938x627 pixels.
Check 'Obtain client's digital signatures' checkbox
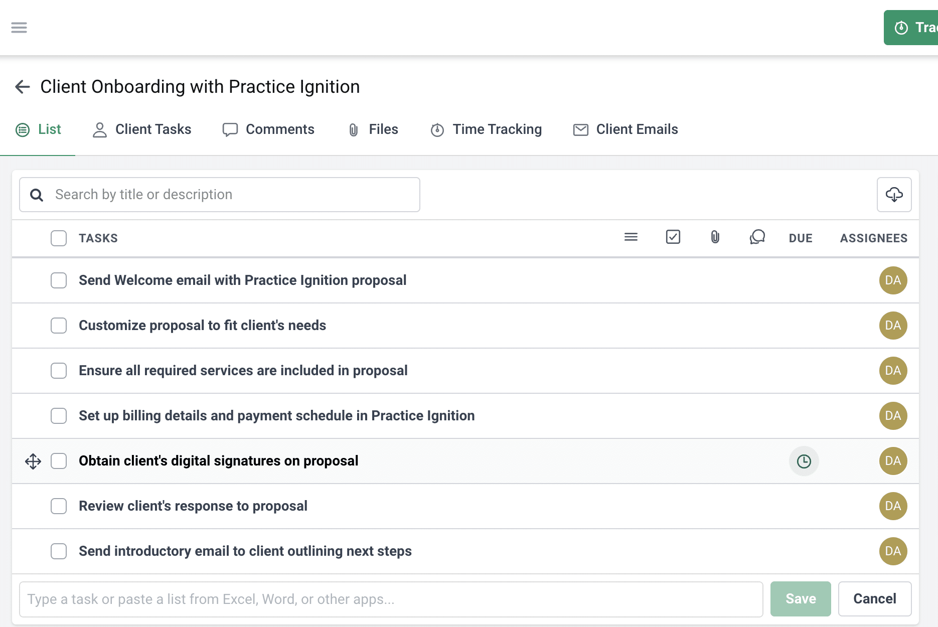59,461
